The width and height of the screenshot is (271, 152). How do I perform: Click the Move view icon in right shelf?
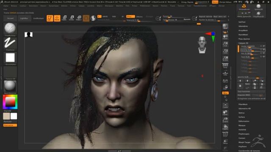[x=225, y=113]
